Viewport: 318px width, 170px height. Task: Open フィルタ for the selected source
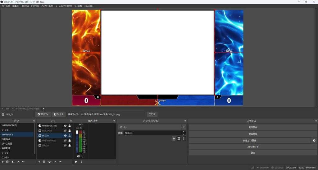[58, 114]
